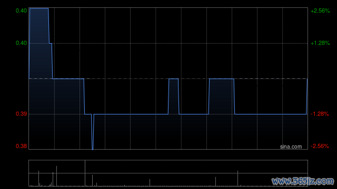Image resolution: width=337 pixels, height=189 pixels.
Task: Click the sina.com watermark text
Action: click(291, 147)
